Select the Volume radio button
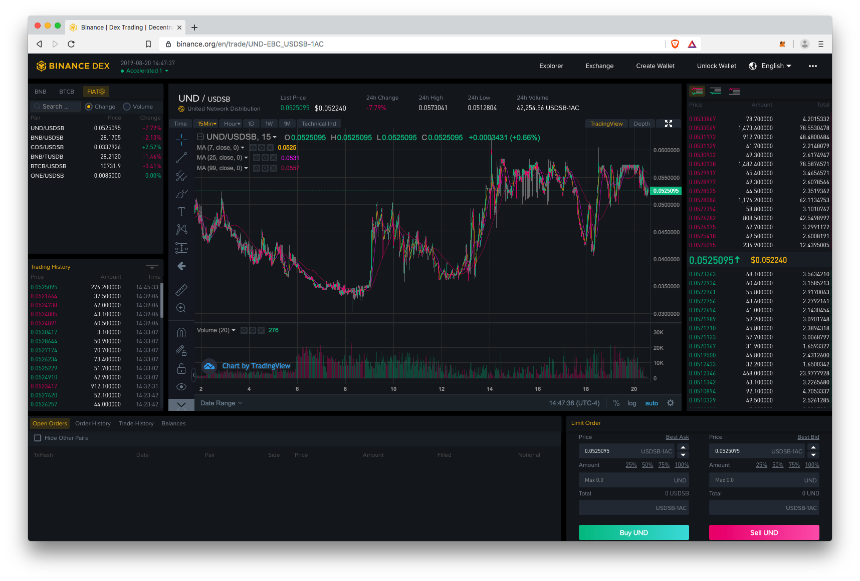Image resolution: width=860 pixels, height=581 pixels. pos(127,107)
